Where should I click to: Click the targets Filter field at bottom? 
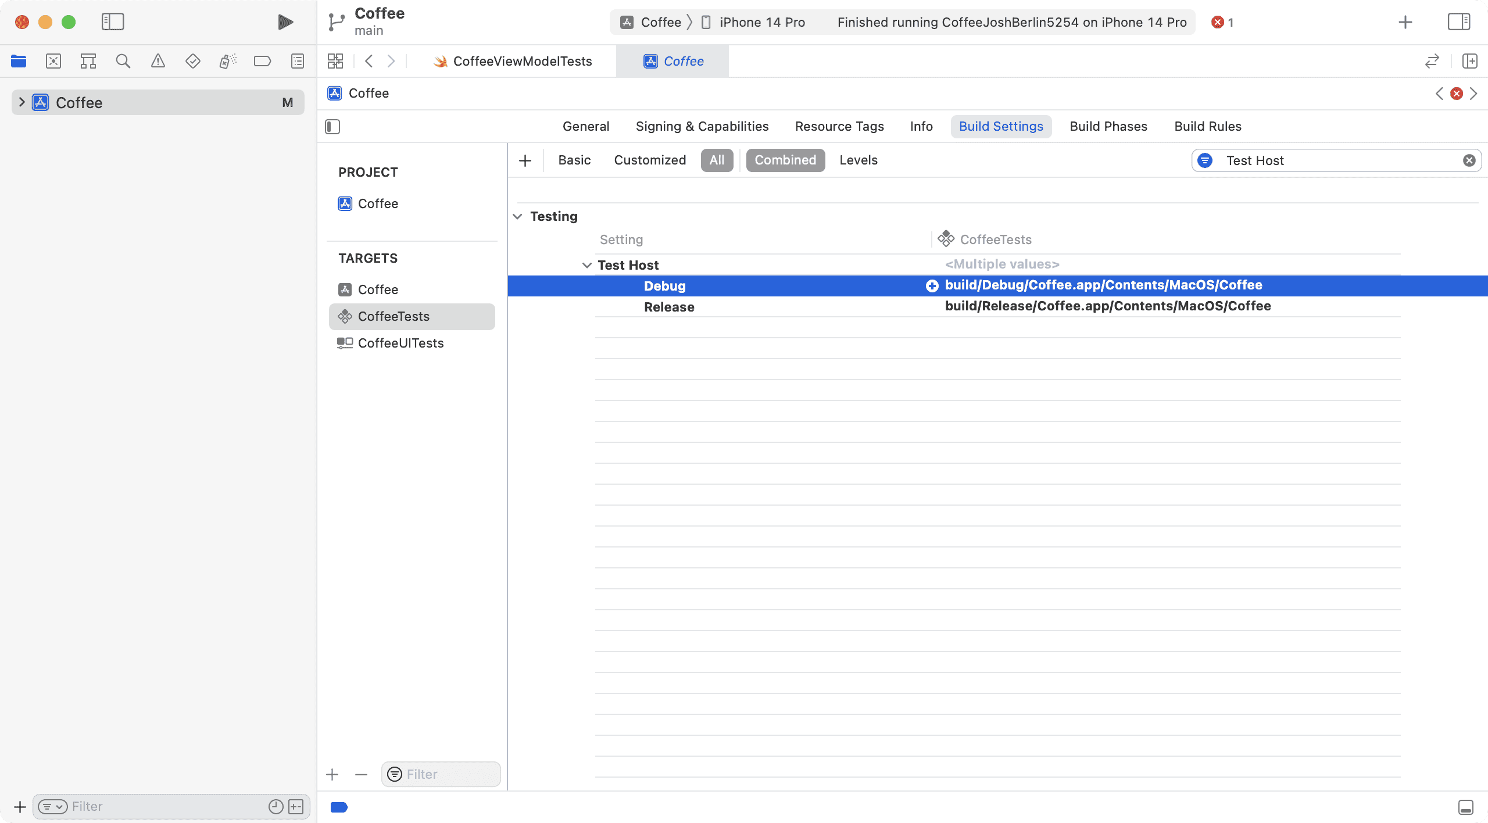pyautogui.click(x=440, y=774)
